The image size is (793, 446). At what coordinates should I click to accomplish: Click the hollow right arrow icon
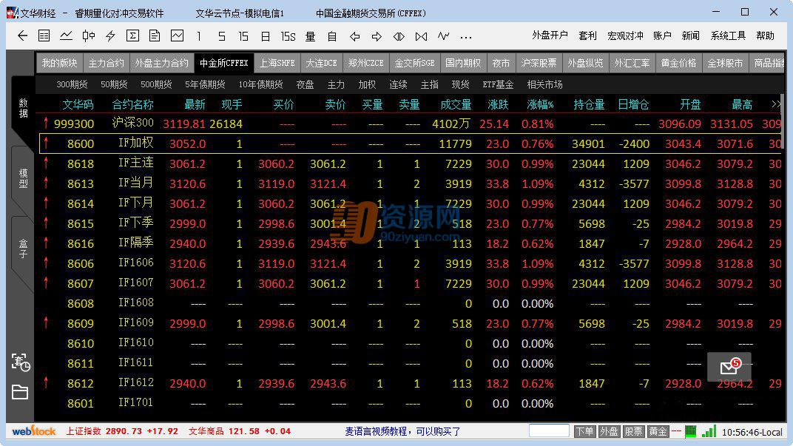[x=377, y=36]
